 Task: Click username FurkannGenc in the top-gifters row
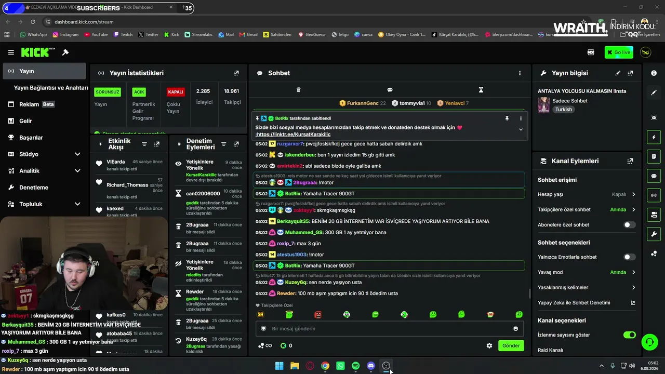point(363,103)
